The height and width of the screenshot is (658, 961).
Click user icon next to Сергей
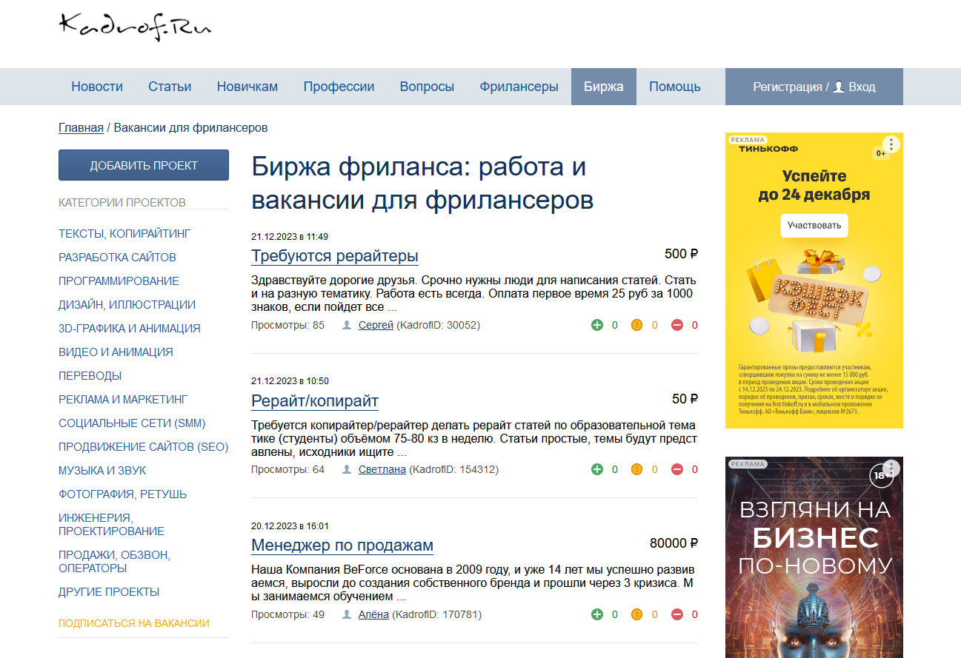pos(347,325)
